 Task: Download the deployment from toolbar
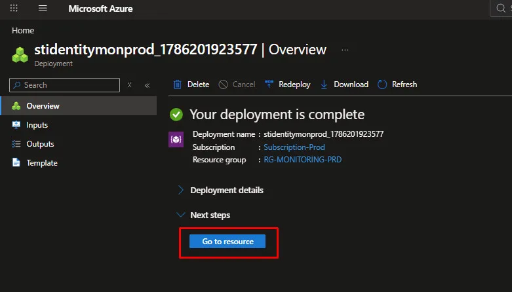point(344,84)
